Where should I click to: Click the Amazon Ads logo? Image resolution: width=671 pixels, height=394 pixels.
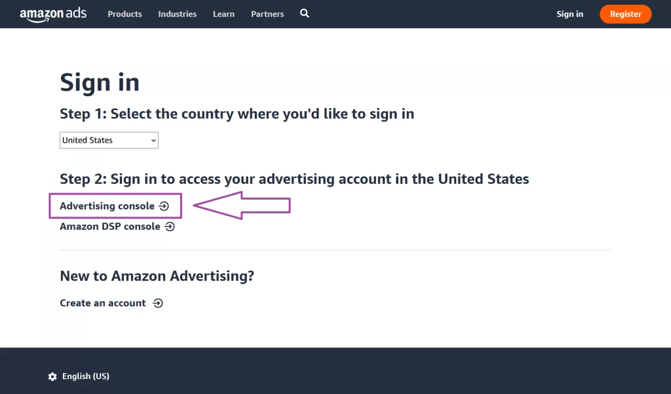pos(53,14)
